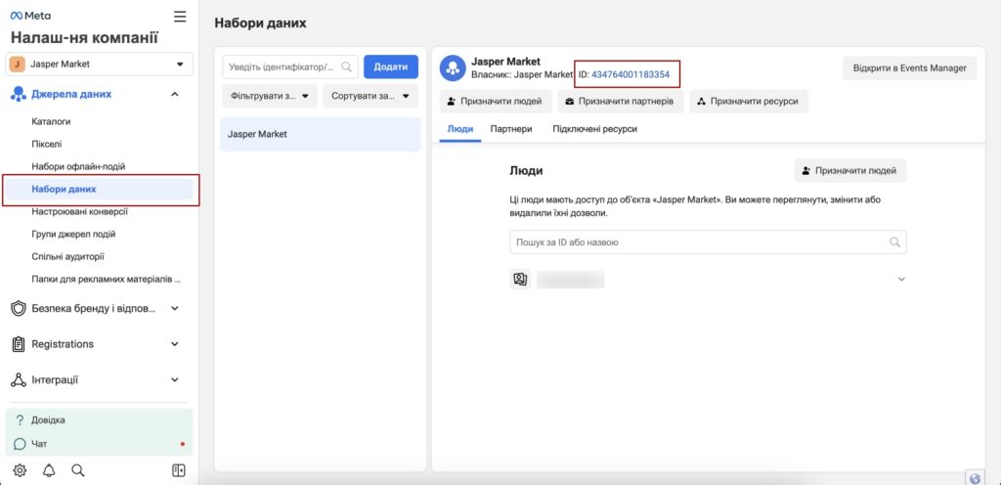
Task: Click magnifier in the identifier search box
Action: point(347,66)
